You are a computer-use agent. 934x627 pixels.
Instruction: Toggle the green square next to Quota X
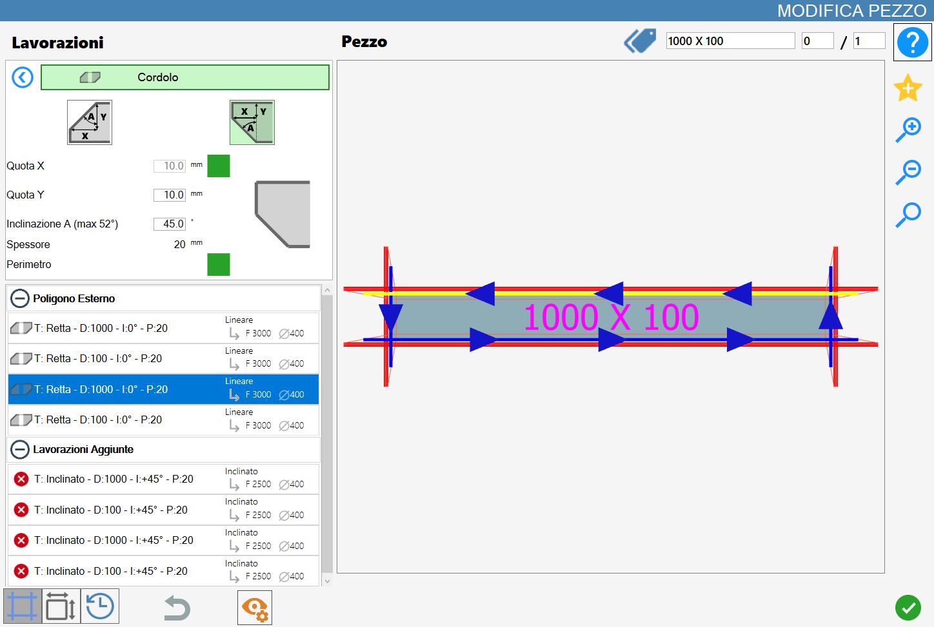click(x=219, y=166)
